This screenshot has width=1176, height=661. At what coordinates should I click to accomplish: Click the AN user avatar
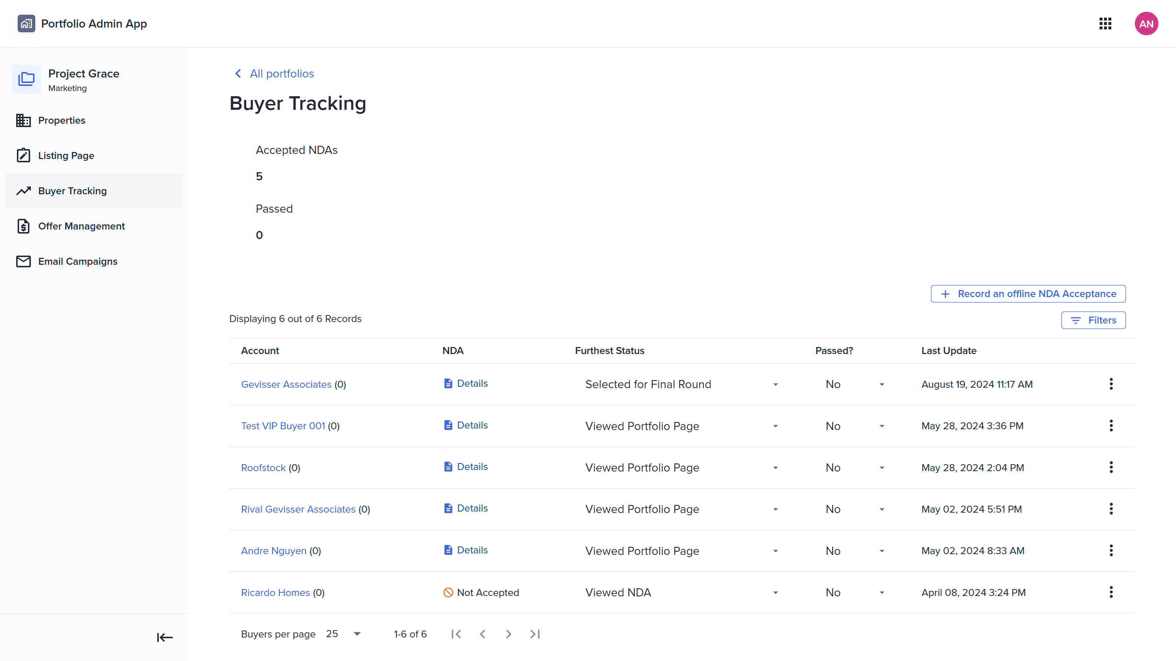[1146, 23]
